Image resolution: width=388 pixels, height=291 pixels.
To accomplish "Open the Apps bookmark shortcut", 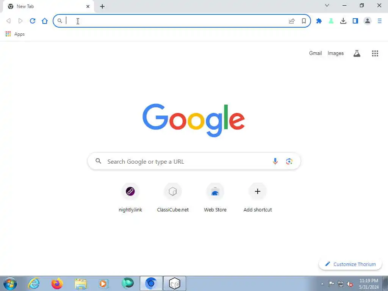I will click(15, 34).
